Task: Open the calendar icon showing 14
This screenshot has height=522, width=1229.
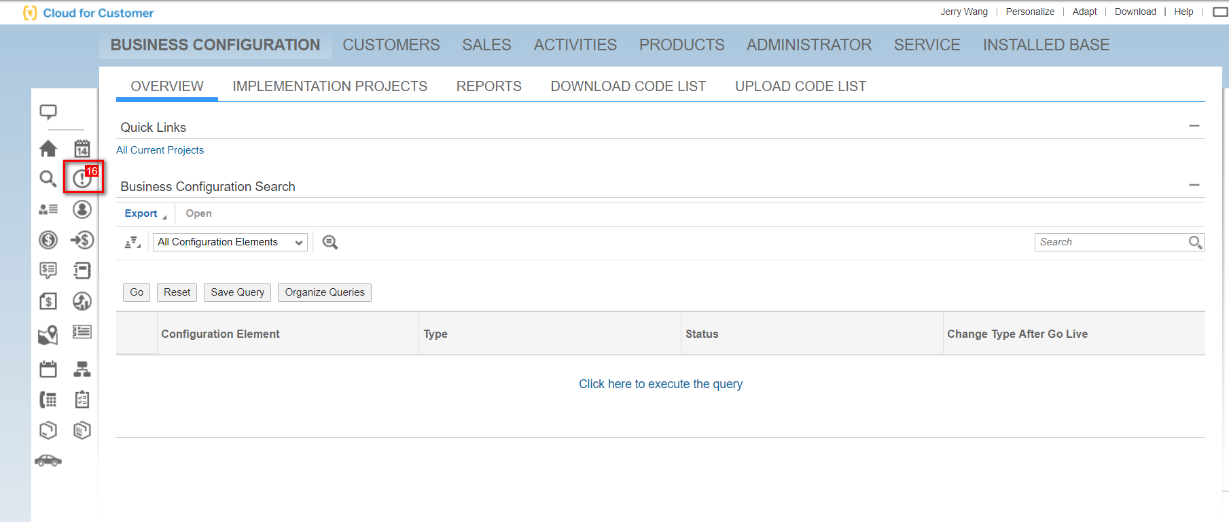Action: 82,148
